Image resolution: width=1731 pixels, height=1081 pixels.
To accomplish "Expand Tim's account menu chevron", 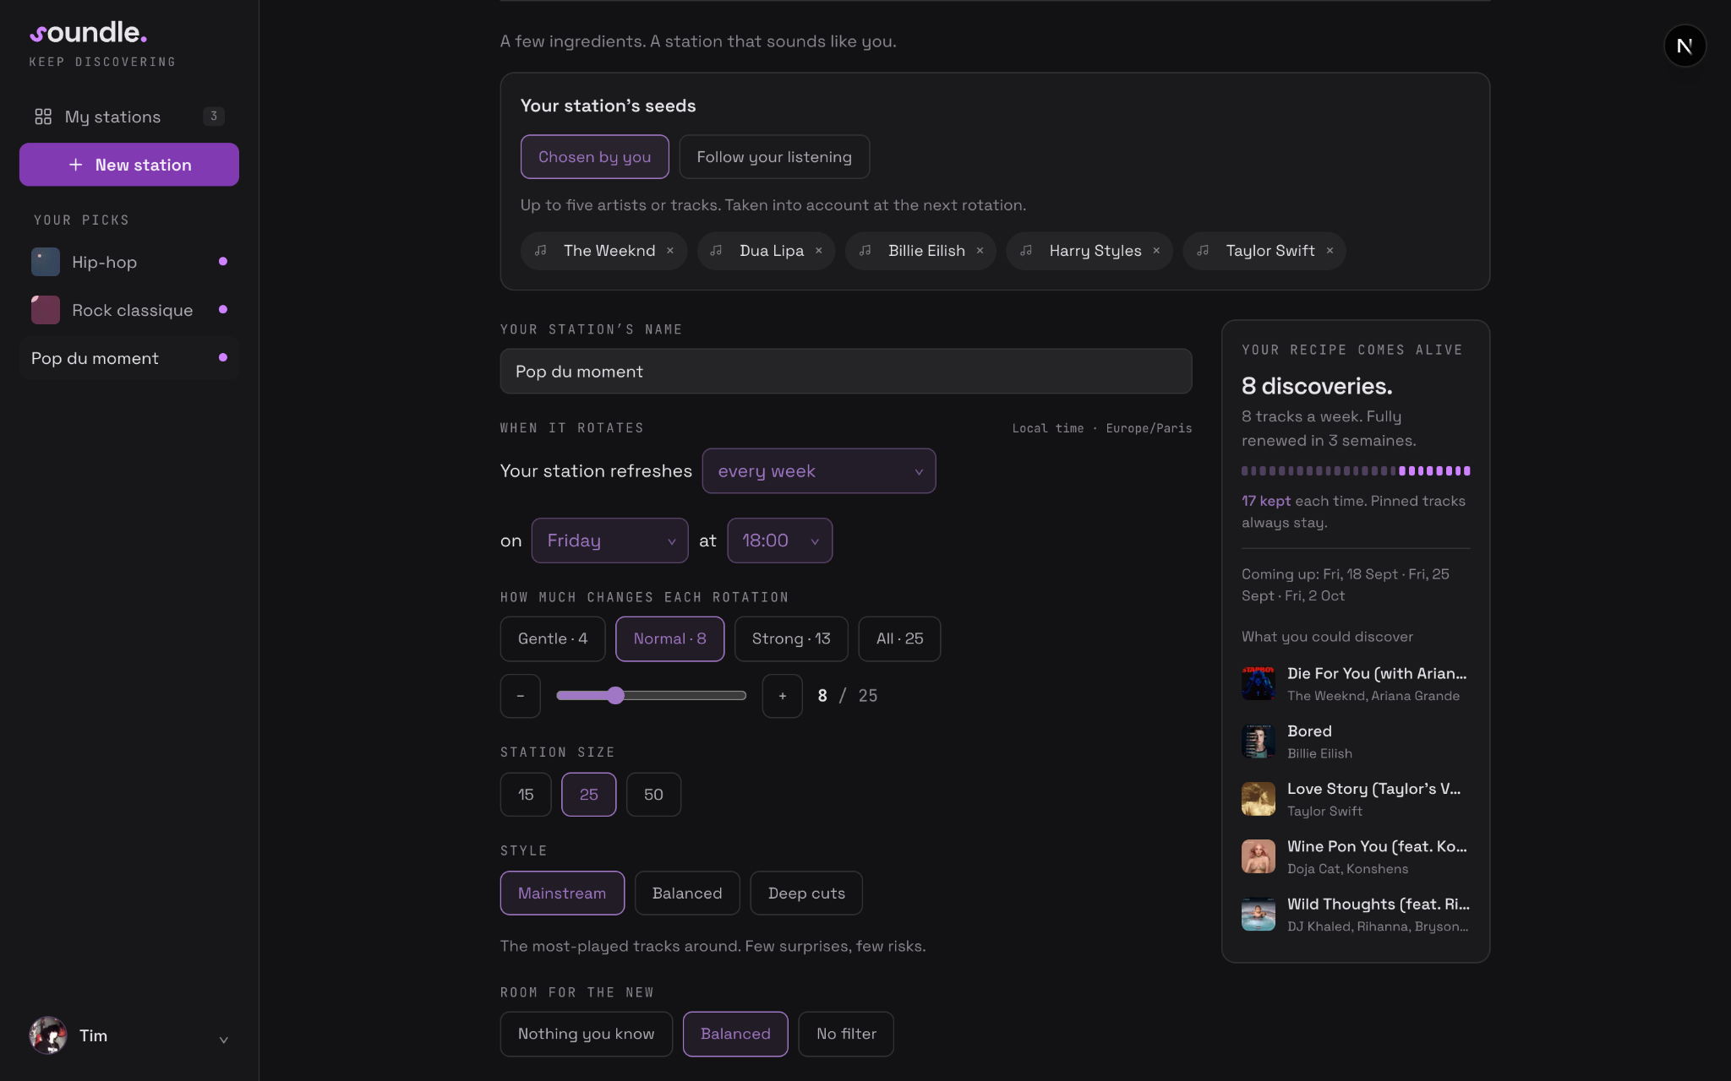I will 224,1040.
